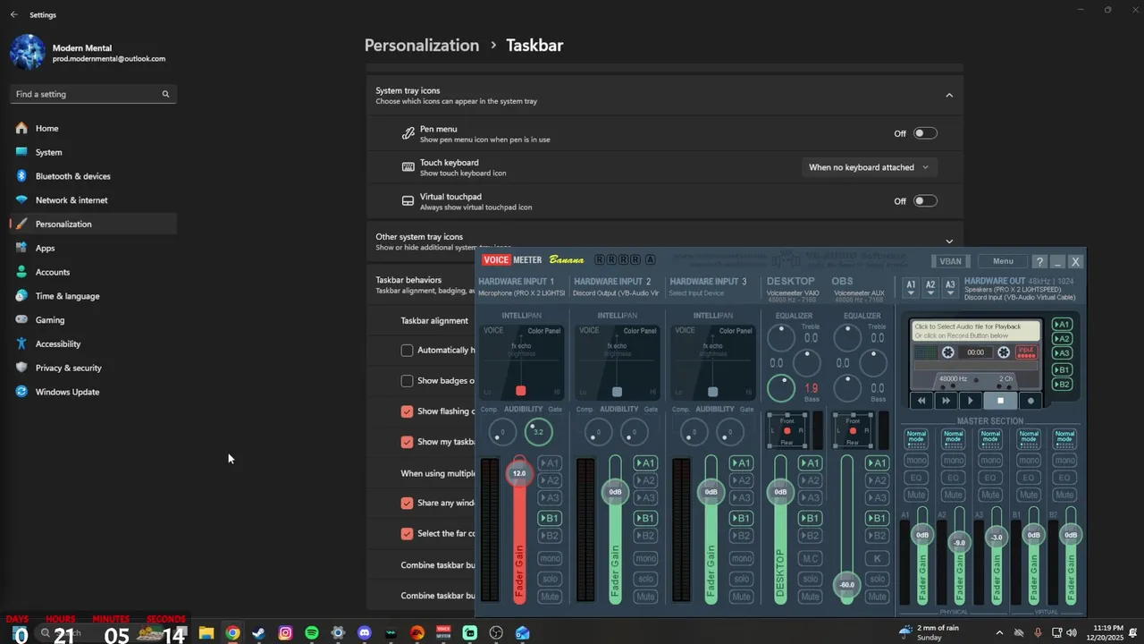Screen dimensions: 1144x644
Task: Toggle B1 routing on Hardware Input 1
Action: click(550, 518)
